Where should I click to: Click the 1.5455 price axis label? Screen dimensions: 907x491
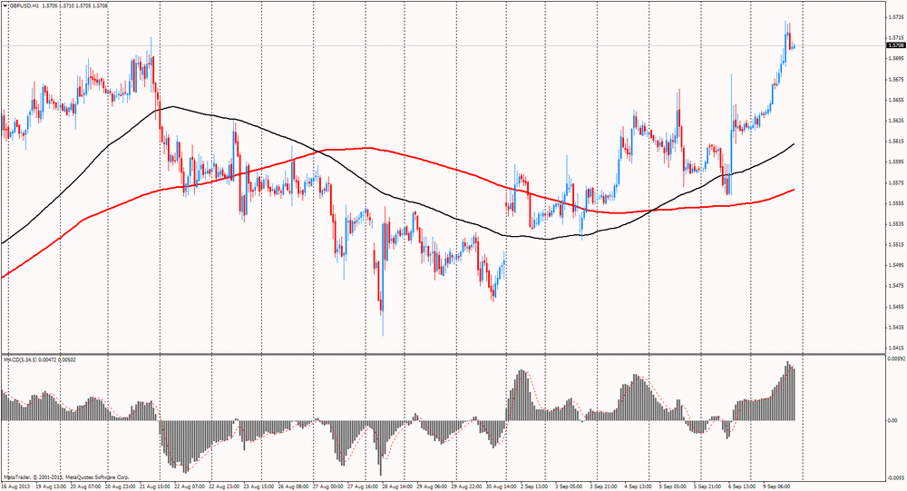click(896, 306)
